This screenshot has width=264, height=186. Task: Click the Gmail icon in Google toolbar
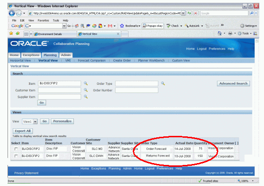click(110, 26)
